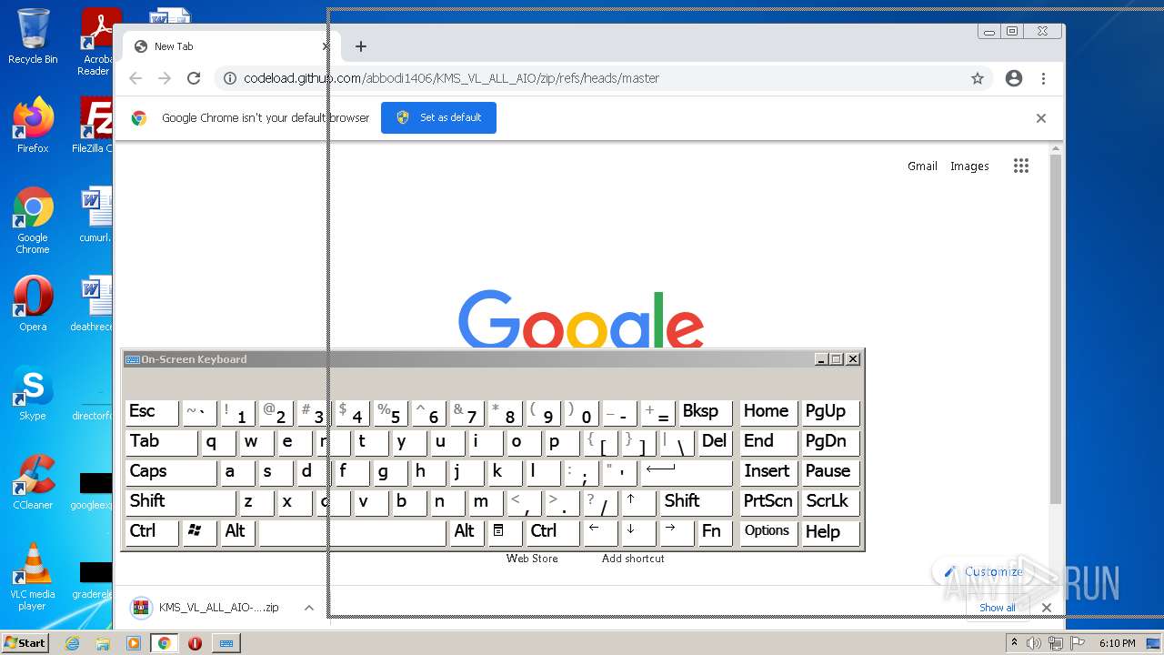Open the Gmail link
The image size is (1164, 655).
(x=922, y=166)
